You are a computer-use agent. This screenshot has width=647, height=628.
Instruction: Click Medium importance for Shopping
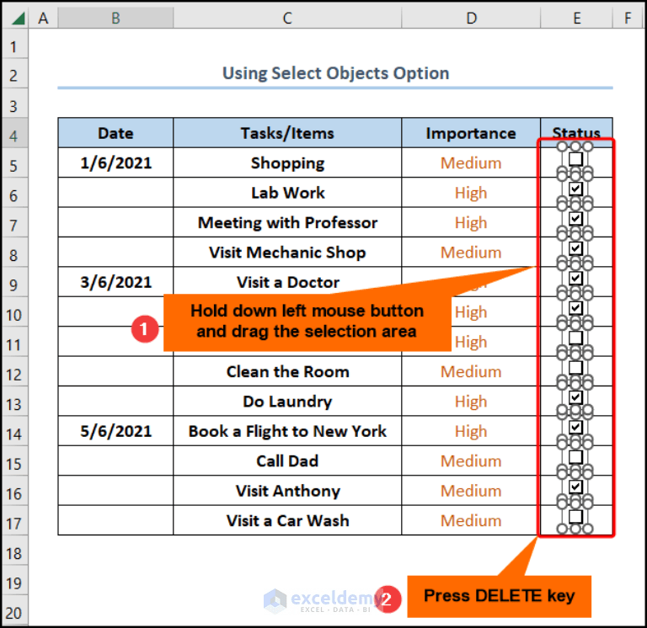pos(471,162)
